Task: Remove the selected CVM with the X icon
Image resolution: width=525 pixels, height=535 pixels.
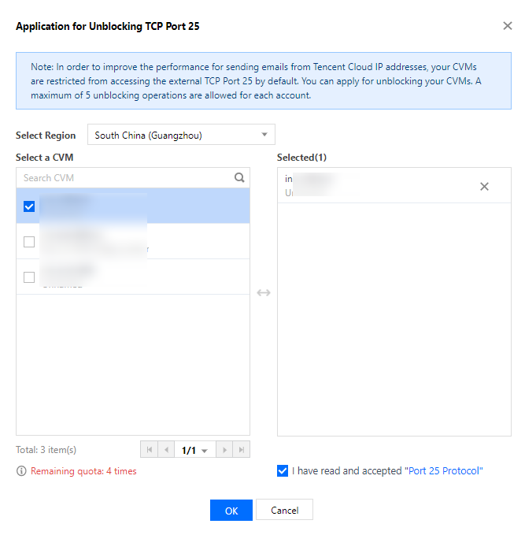Action: [x=484, y=187]
